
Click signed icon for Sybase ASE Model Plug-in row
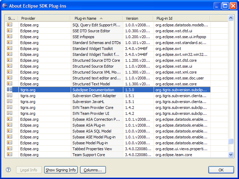click(x=10, y=137)
